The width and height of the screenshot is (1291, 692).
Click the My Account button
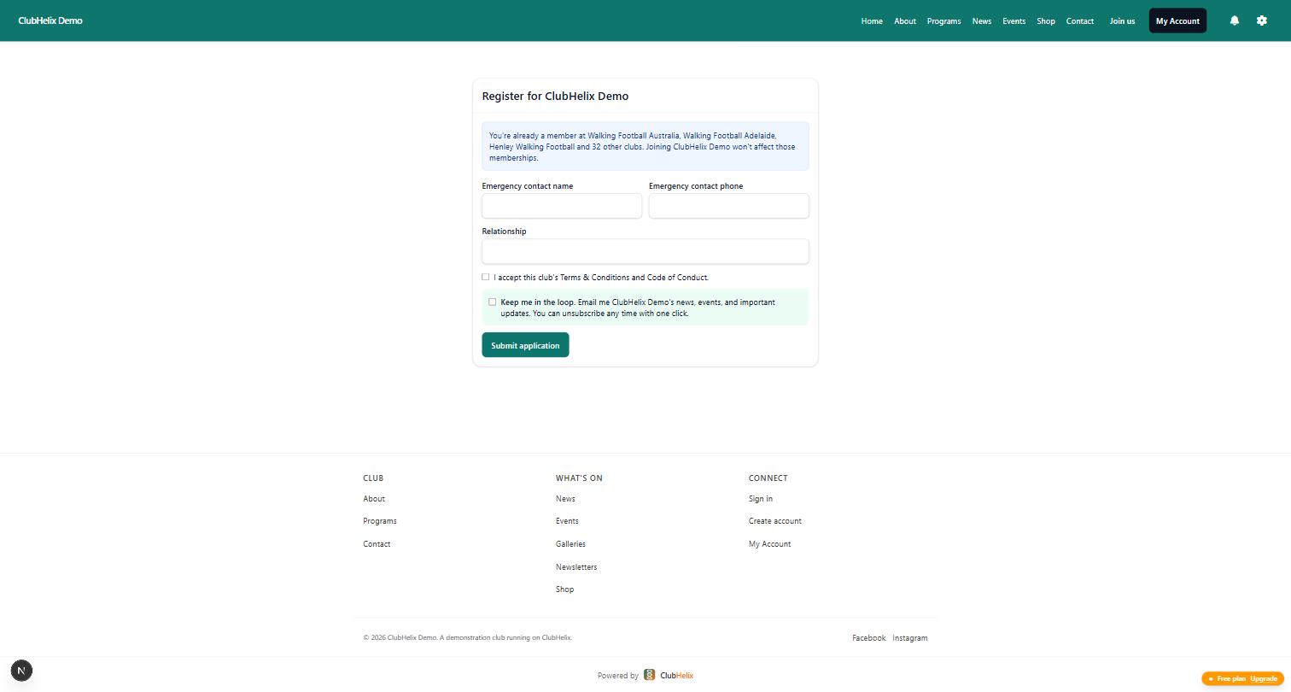tap(1177, 21)
